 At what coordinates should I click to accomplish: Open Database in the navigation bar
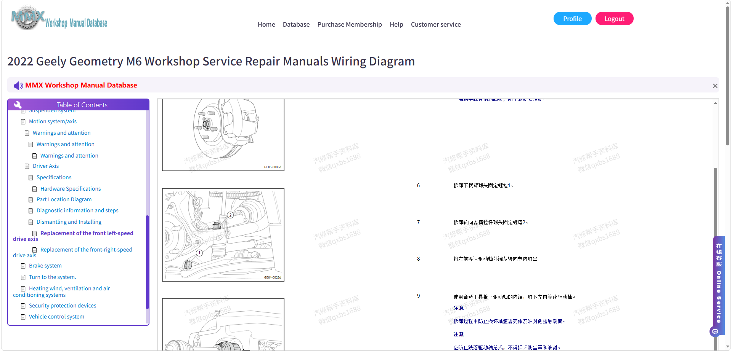pos(296,24)
